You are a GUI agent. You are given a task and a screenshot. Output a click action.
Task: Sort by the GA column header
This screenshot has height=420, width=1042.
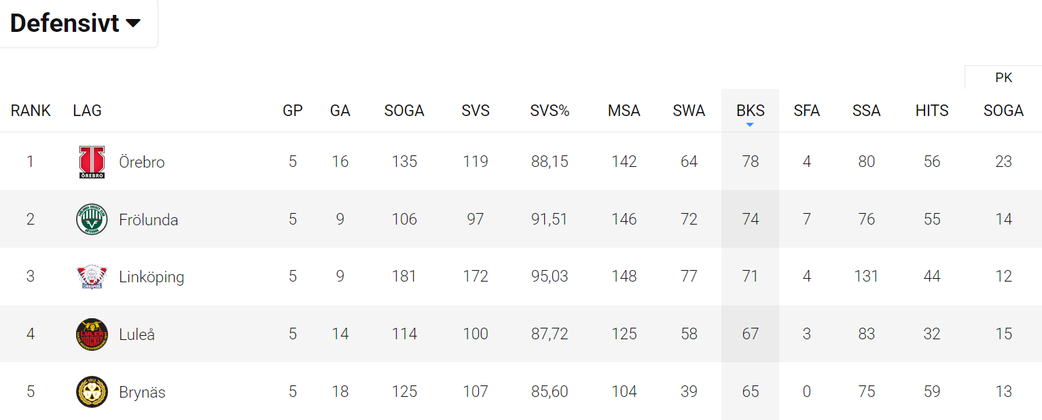340,111
